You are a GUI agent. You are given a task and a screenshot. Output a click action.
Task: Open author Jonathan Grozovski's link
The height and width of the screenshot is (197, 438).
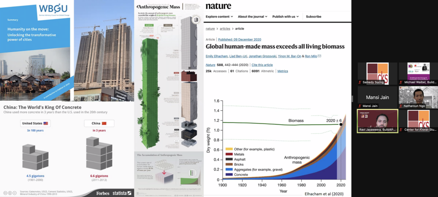point(262,56)
